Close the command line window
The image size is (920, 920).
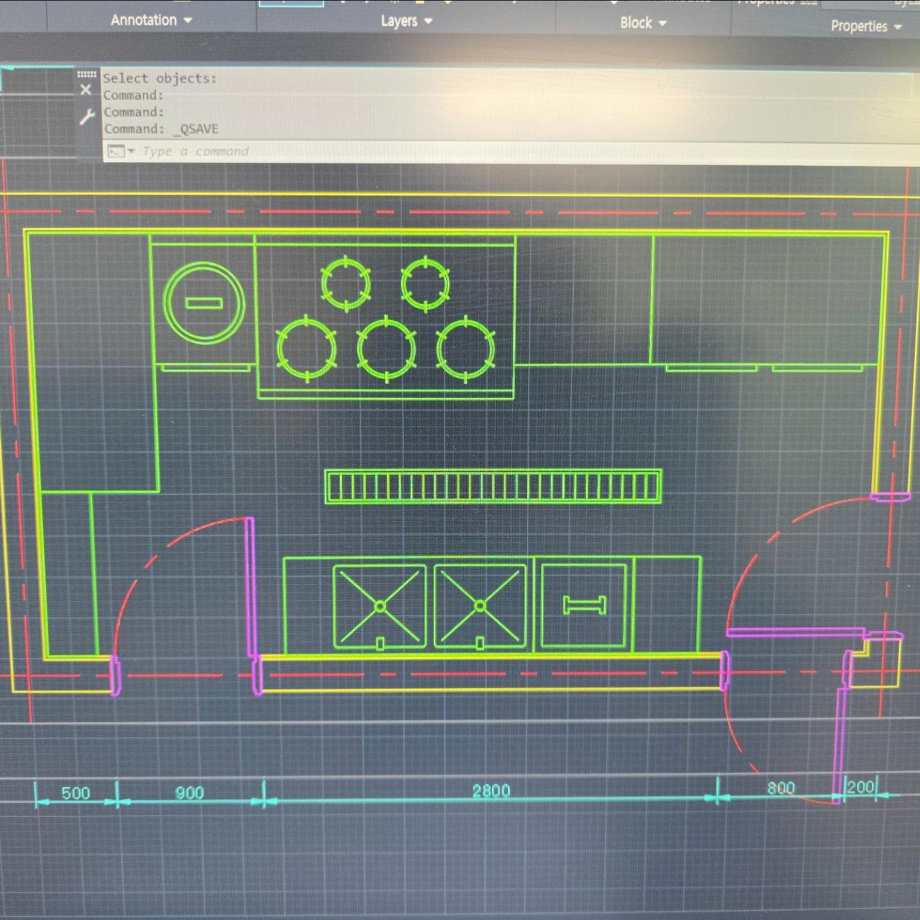pos(86,90)
